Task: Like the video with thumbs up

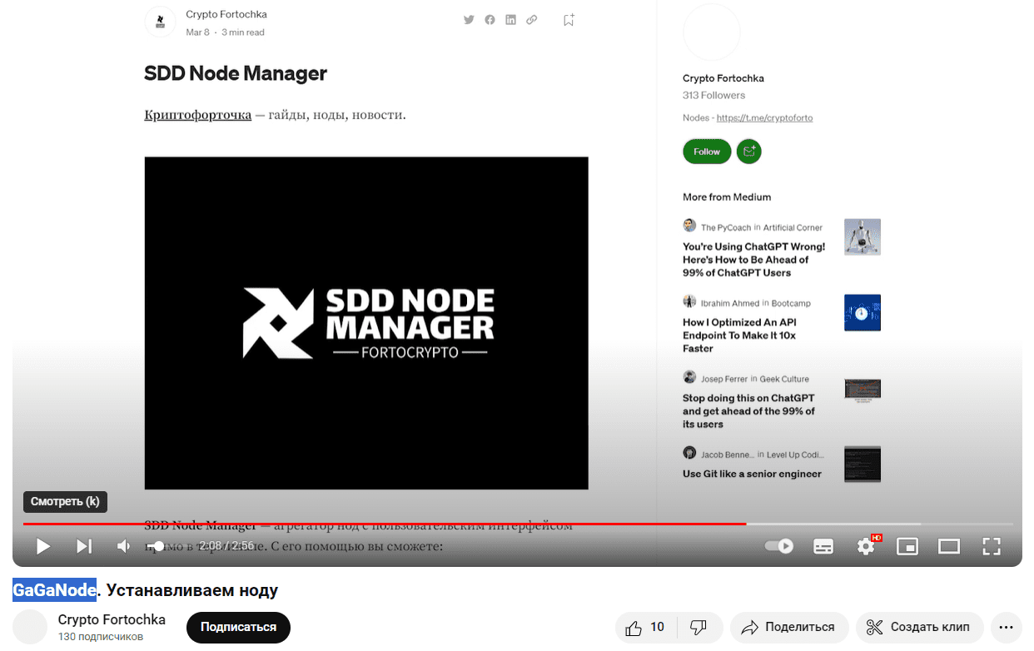Action: [646, 628]
